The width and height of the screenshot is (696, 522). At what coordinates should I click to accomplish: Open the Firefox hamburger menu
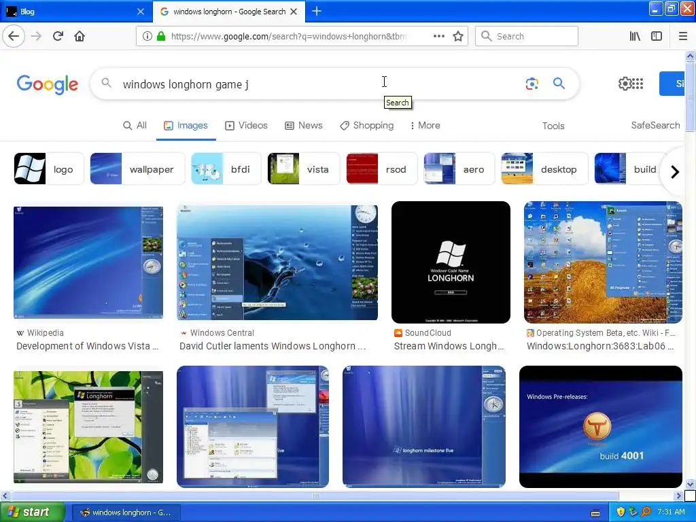point(683,37)
